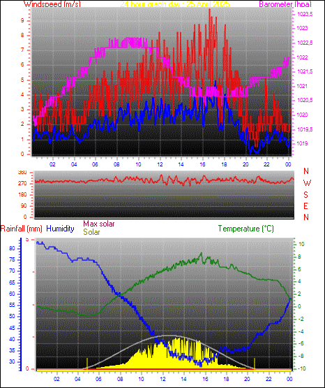The image size is (325, 388).
Task: Click the olive 'Solar' legend label
Action: [91, 232]
